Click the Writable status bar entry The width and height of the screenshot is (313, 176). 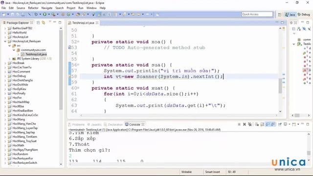[186, 172]
